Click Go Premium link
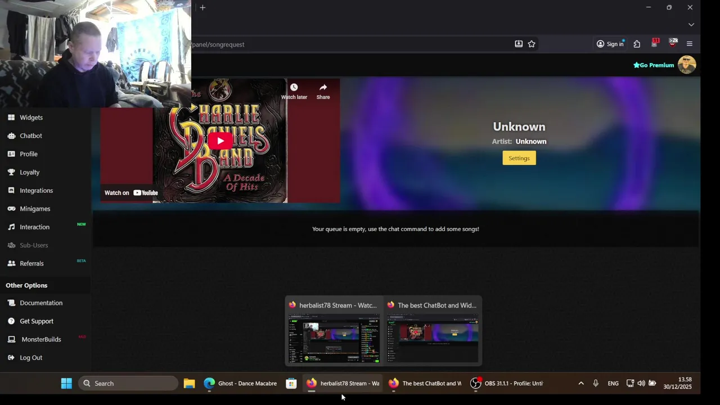The width and height of the screenshot is (720, 405). click(654, 65)
